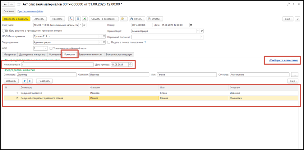
Task: Click the Номер приказа input field
Action: (x=58, y=65)
